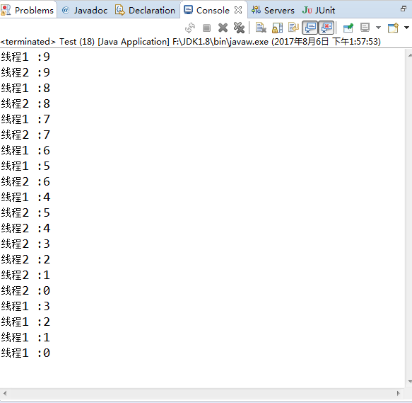Viewport: 412px width, 403px height.
Task: Open the Servers tab
Action: tap(273, 11)
